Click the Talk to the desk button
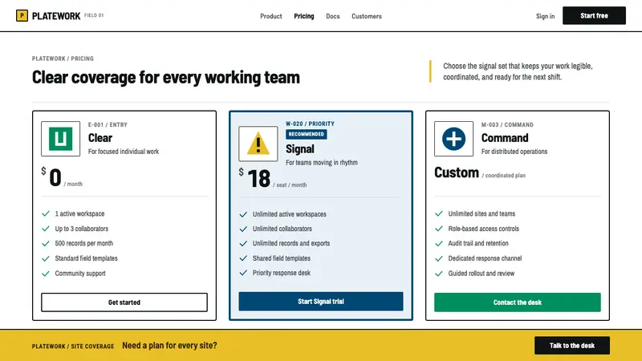 click(572, 346)
